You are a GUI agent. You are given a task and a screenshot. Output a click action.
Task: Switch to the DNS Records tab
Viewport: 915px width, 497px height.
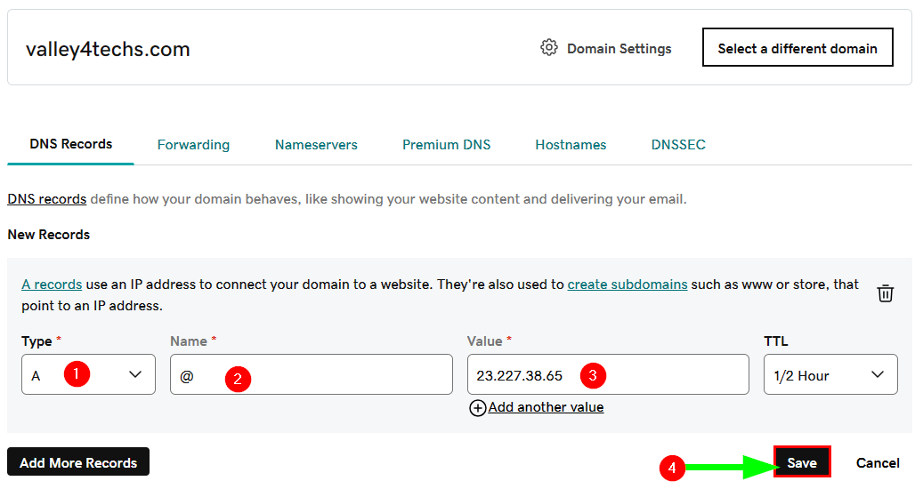click(x=70, y=144)
